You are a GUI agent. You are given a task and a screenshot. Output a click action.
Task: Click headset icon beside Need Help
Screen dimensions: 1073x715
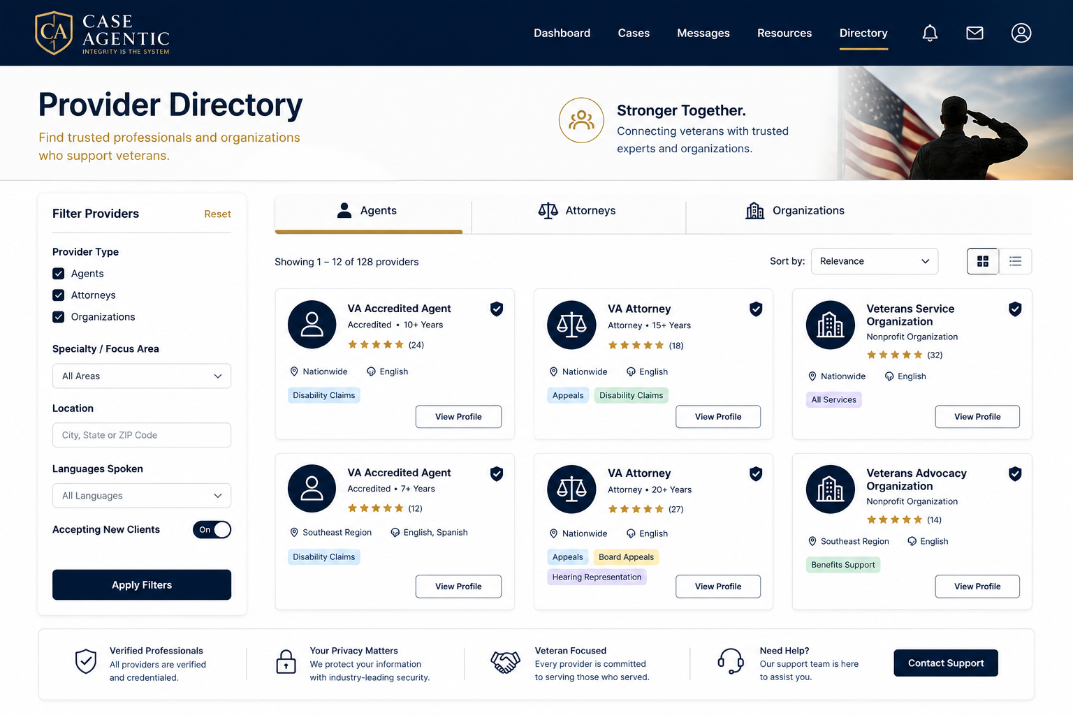(x=731, y=661)
